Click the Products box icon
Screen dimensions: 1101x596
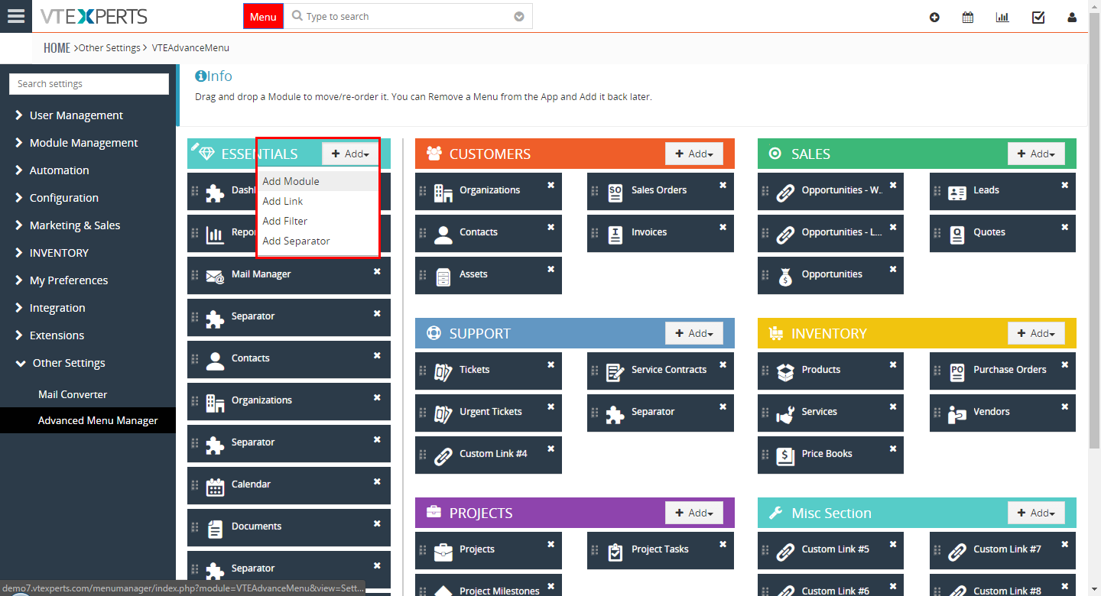click(785, 373)
